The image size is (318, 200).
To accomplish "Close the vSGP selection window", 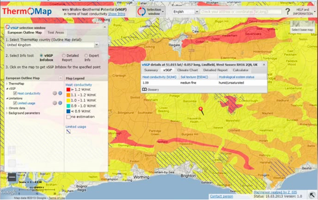I will [105, 27].
